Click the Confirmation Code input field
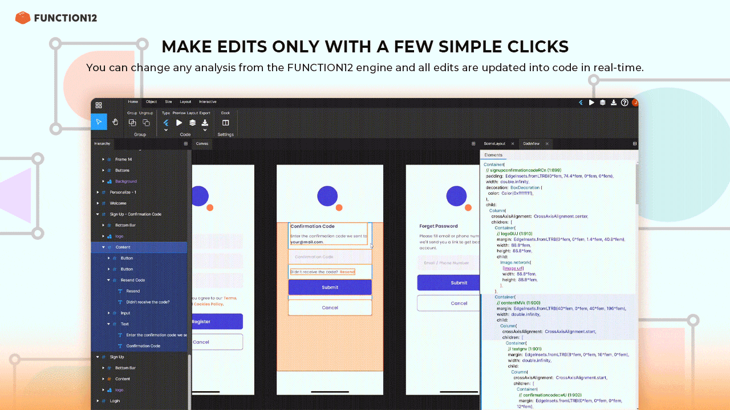Screen dimensions: 730x410 pyautogui.click(x=330, y=257)
